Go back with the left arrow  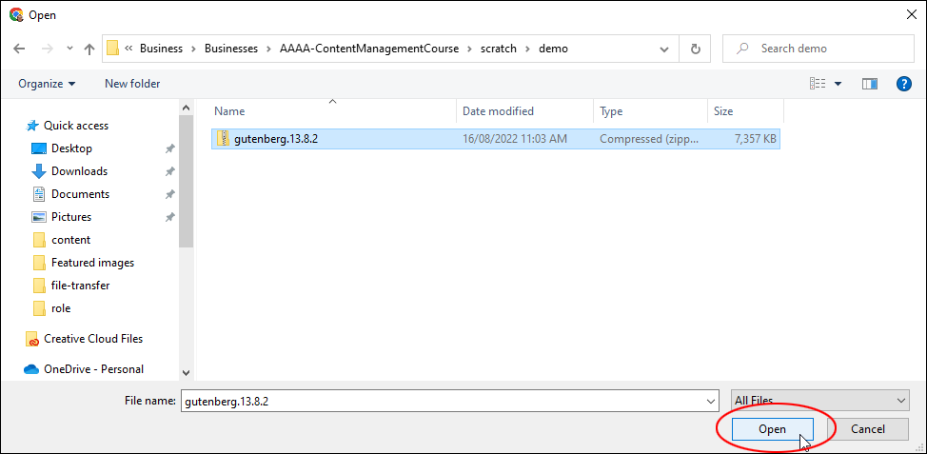(19, 49)
